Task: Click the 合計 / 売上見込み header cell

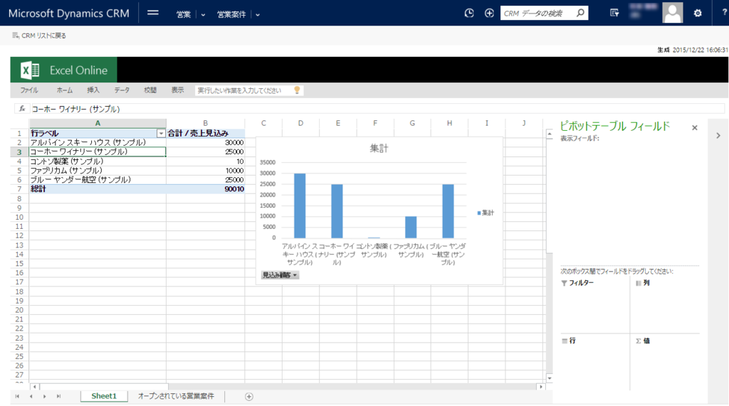Action: (206, 134)
